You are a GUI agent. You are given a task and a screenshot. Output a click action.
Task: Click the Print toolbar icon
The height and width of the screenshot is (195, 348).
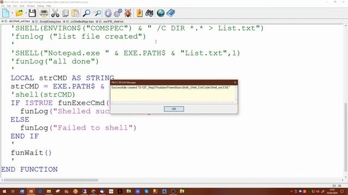(43, 13)
